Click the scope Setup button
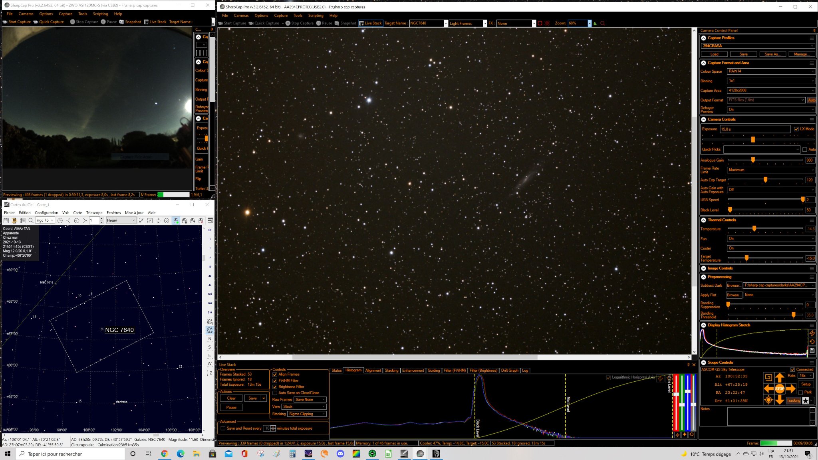 coord(806,384)
